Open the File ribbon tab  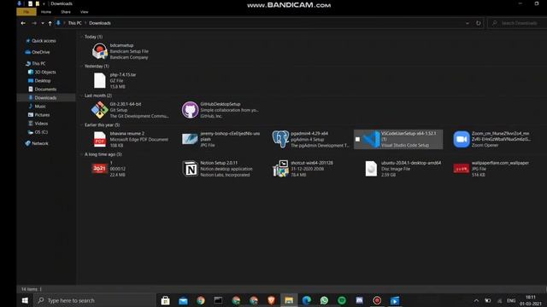26,12
